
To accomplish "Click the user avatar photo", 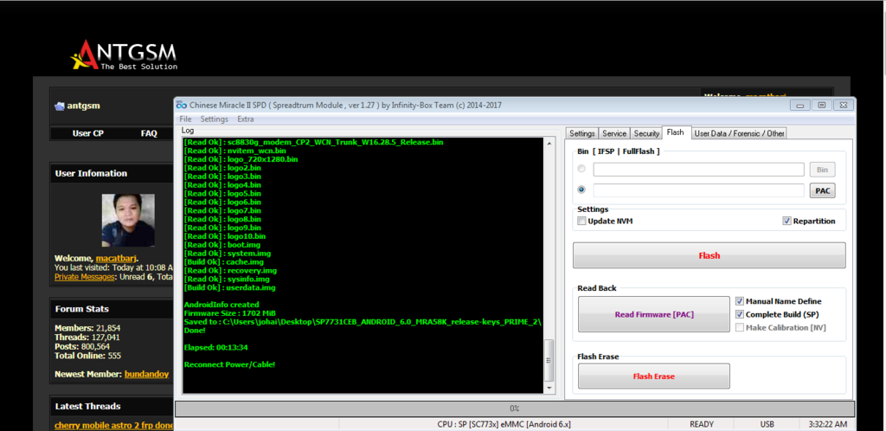I will coord(128,221).
